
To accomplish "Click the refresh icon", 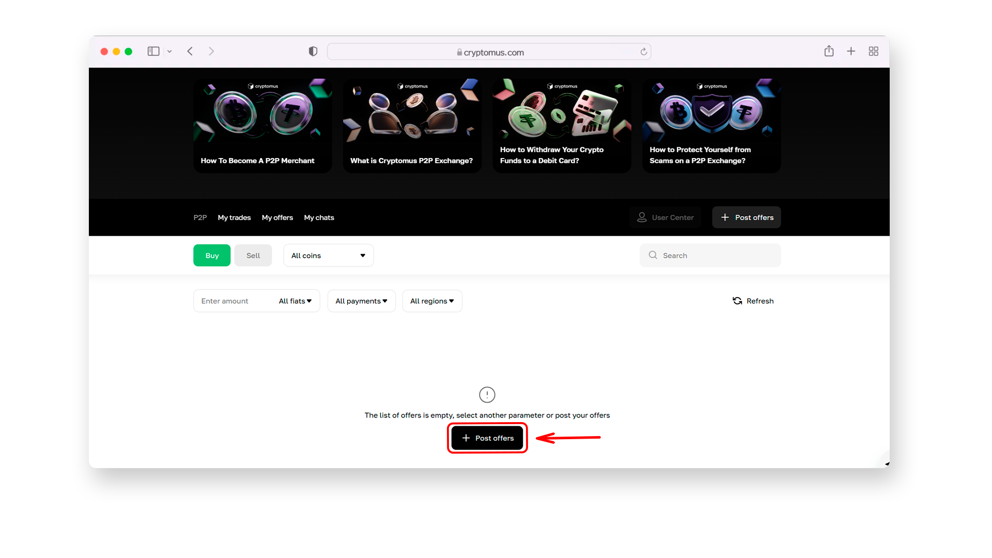I will pos(737,301).
